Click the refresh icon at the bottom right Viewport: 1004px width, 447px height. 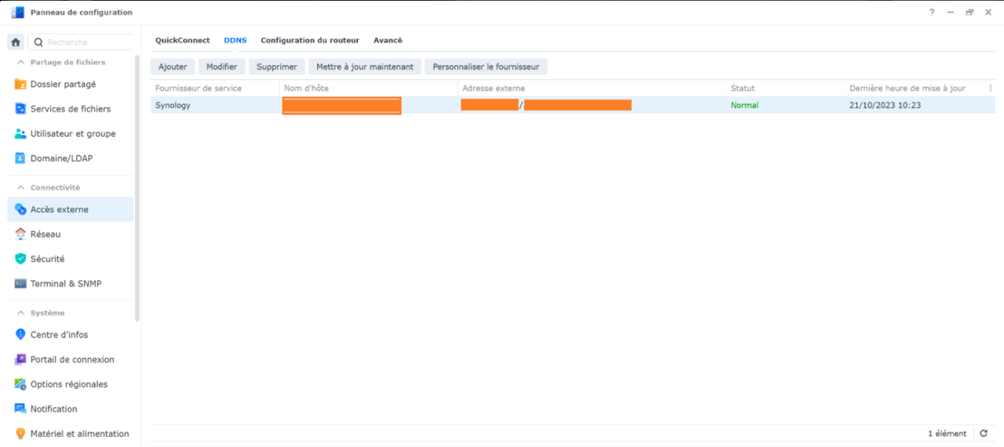(x=984, y=434)
